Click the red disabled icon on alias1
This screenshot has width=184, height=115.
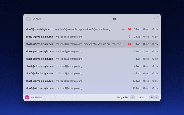(129, 29)
